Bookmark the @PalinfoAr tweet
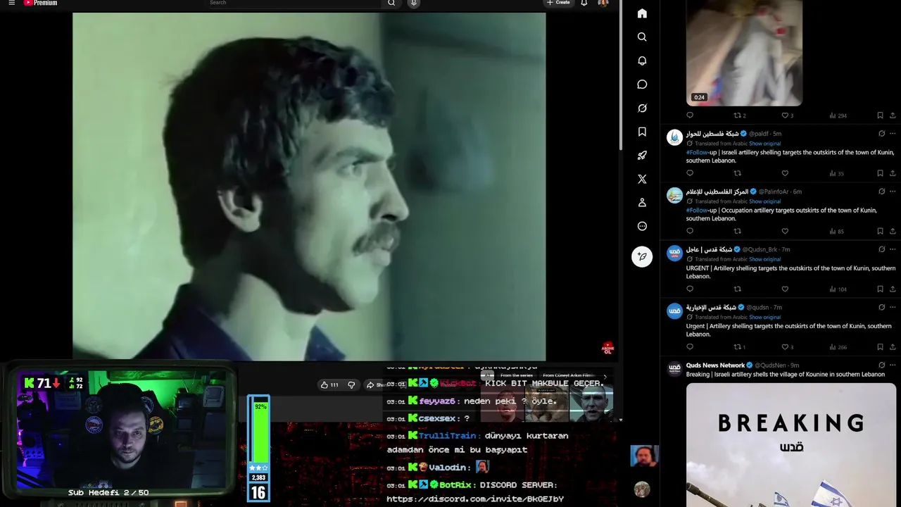 (x=880, y=231)
